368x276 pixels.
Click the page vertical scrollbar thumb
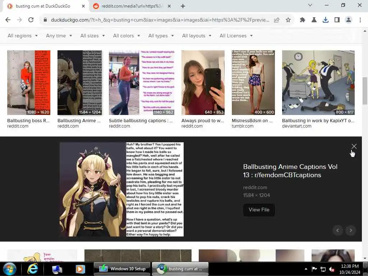(365, 91)
